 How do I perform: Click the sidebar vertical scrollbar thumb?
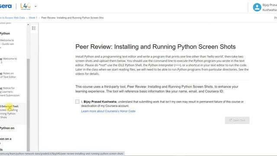click(28, 104)
